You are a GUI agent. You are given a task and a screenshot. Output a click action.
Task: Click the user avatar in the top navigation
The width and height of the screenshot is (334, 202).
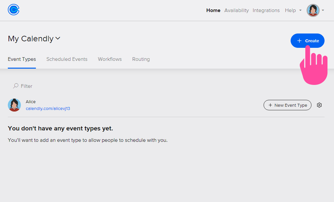(x=313, y=10)
